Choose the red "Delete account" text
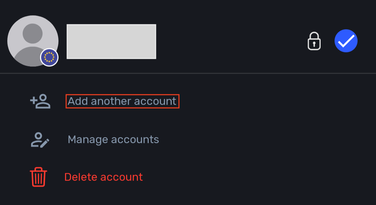Viewport: 376px width, 205px height. click(x=103, y=177)
